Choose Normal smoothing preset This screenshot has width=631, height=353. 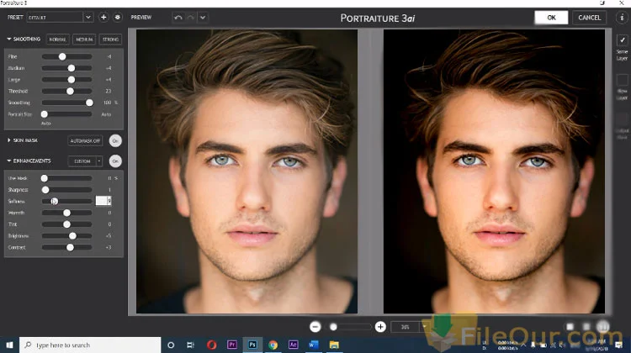point(57,40)
